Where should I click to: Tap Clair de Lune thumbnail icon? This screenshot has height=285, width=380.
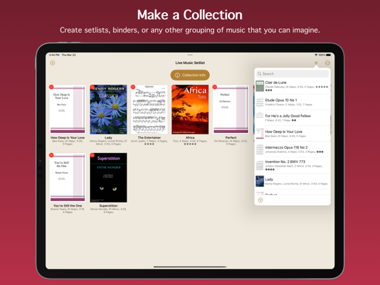pos(260,86)
